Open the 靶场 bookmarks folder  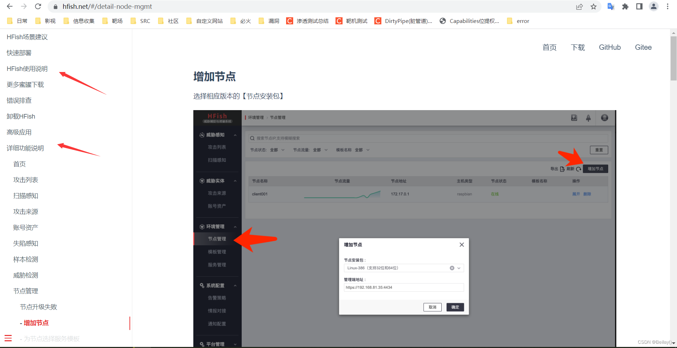113,21
